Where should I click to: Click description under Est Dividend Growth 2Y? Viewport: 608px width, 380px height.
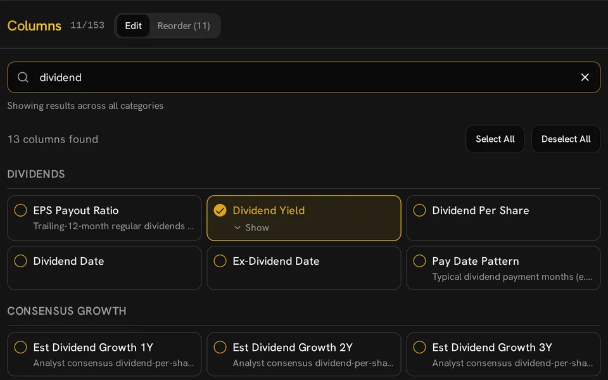313,364
